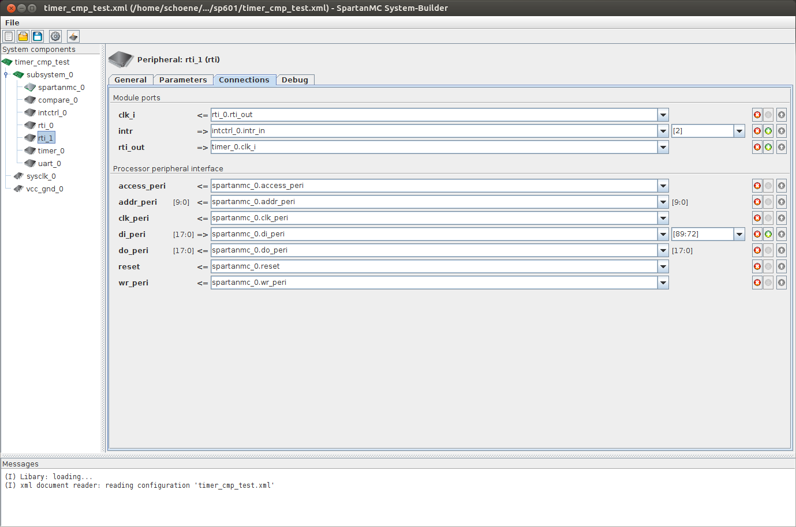Remove the rti_out connection with its red X

click(x=757, y=147)
